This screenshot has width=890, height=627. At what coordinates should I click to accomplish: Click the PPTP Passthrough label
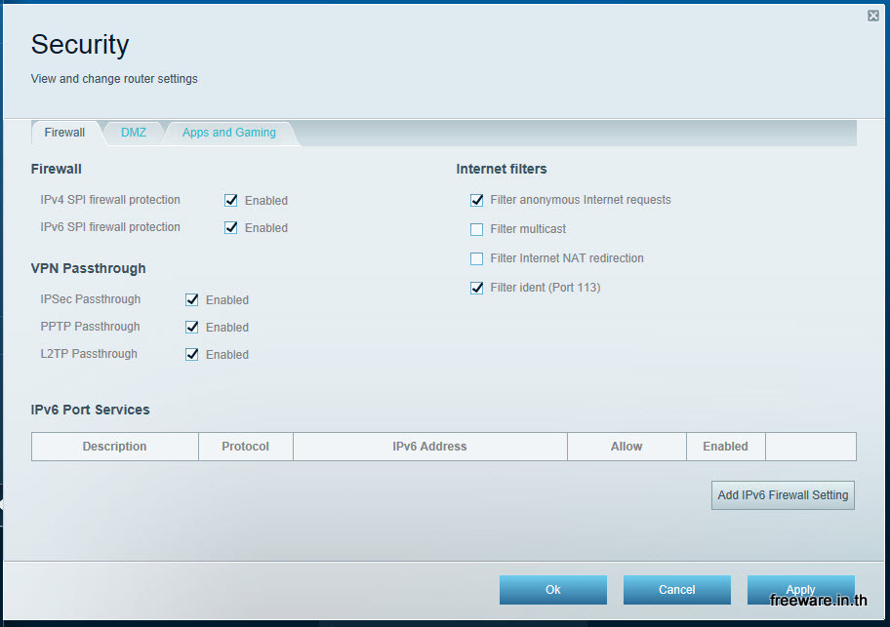pyautogui.click(x=90, y=327)
